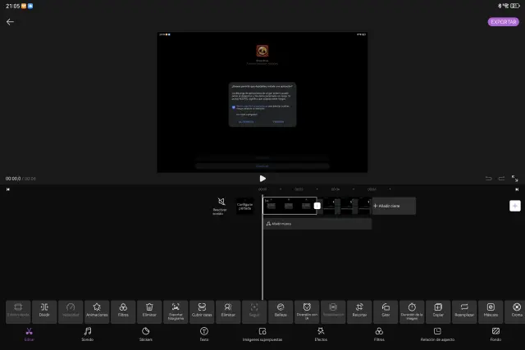Open the Máscara tool
This screenshot has height=350, width=525.
(491, 311)
